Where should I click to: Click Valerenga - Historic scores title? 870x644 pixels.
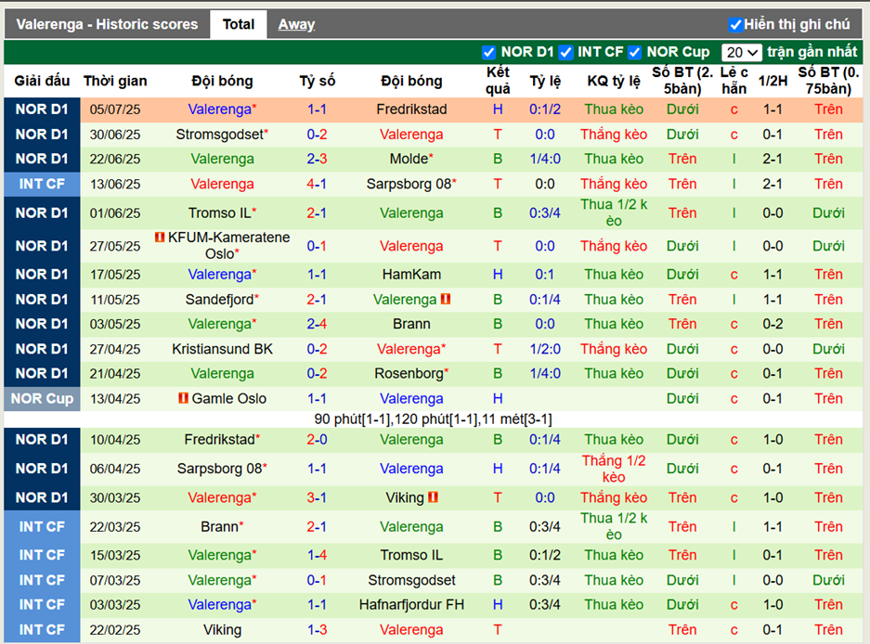(x=107, y=24)
